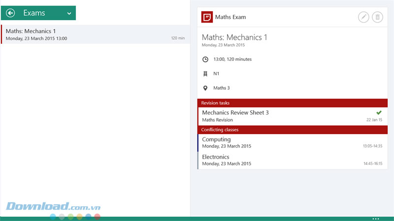Screen dimensions: 394x221
Task: Click the Revision tasks section header
Action: pos(293,103)
